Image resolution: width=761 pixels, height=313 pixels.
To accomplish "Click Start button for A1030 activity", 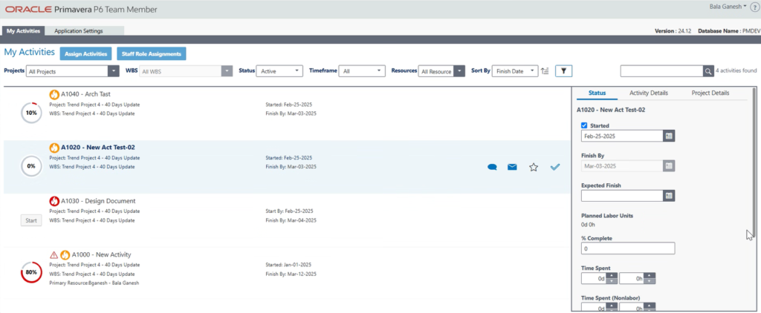I will [31, 220].
